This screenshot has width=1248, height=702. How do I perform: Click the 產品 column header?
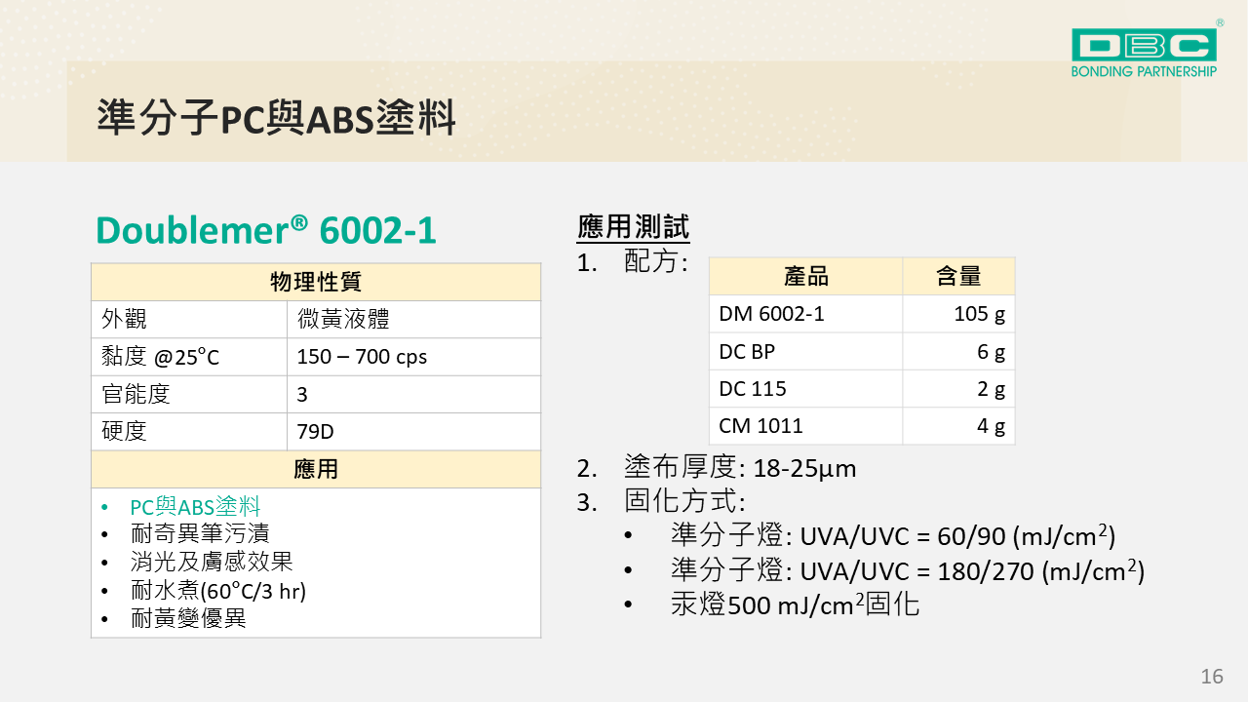click(805, 277)
